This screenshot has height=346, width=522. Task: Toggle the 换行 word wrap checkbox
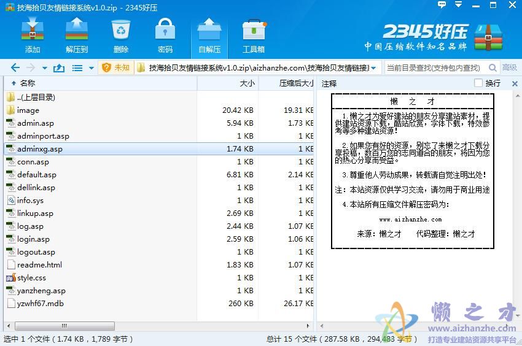click(478, 83)
